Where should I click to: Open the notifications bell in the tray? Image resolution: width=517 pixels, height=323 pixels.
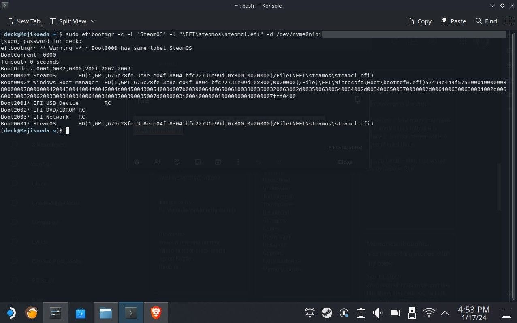(x=310, y=312)
